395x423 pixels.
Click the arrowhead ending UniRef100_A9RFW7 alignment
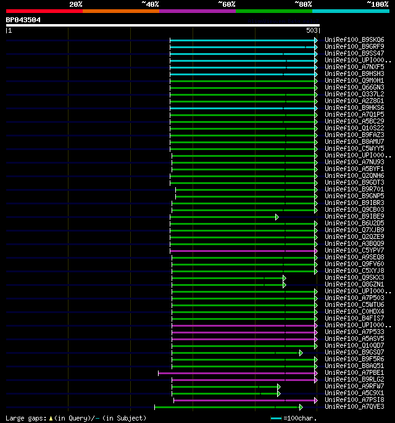click(279, 387)
